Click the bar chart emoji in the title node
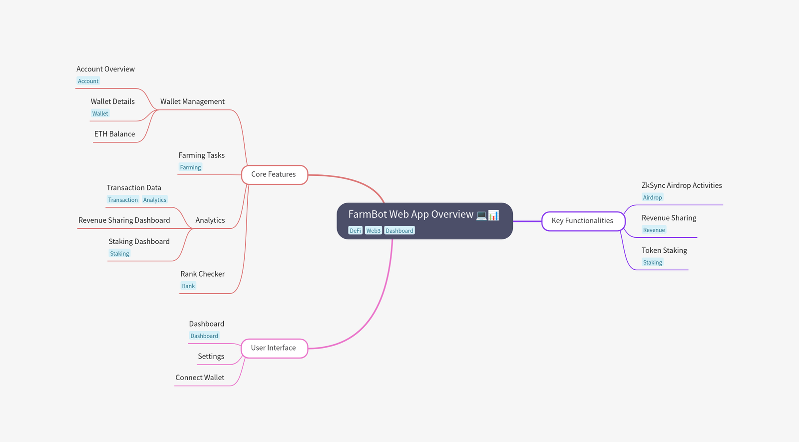The width and height of the screenshot is (799, 442). click(493, 215)
